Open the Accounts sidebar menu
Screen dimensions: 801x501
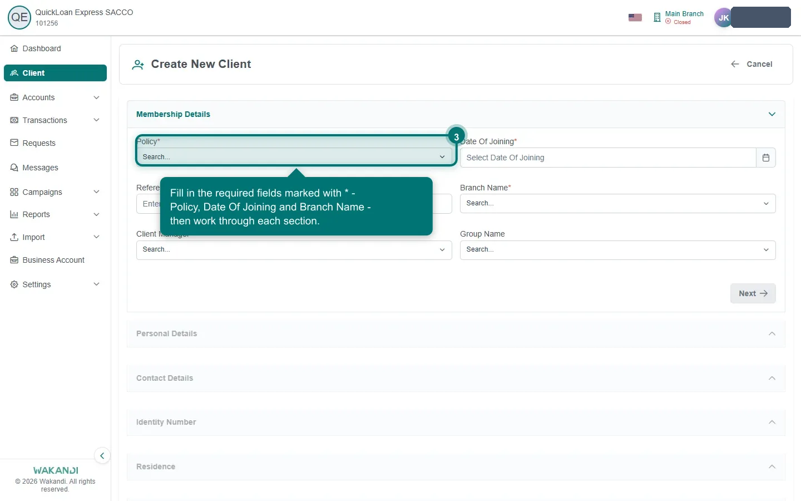55,97
